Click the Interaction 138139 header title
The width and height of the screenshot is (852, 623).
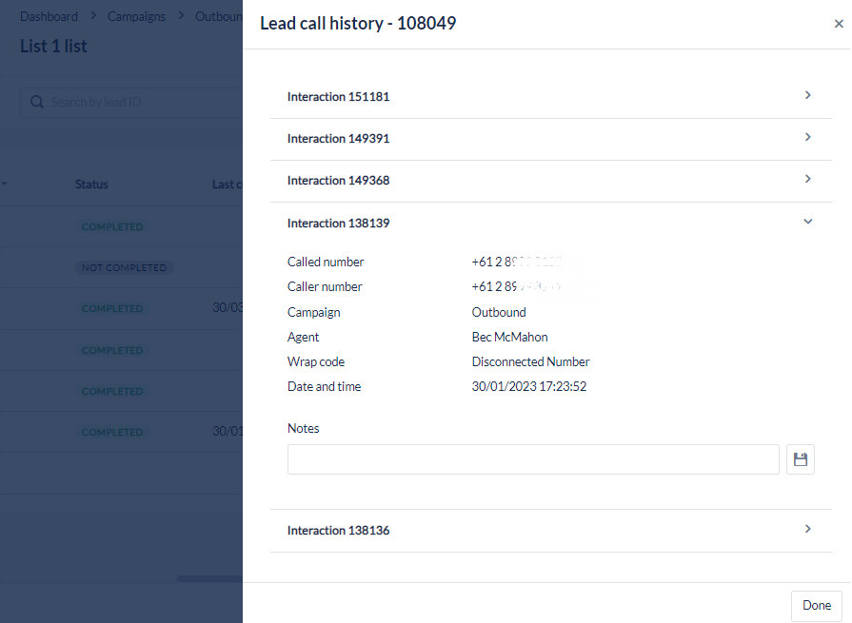click(338, 223)
